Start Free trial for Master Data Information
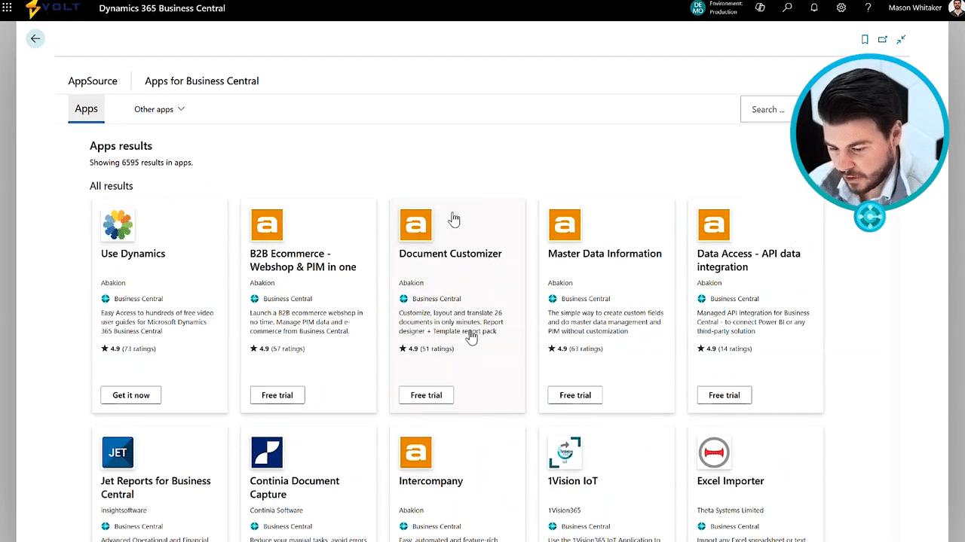The height and width of the screenshot is (542, 965). (x=575, y=395)
